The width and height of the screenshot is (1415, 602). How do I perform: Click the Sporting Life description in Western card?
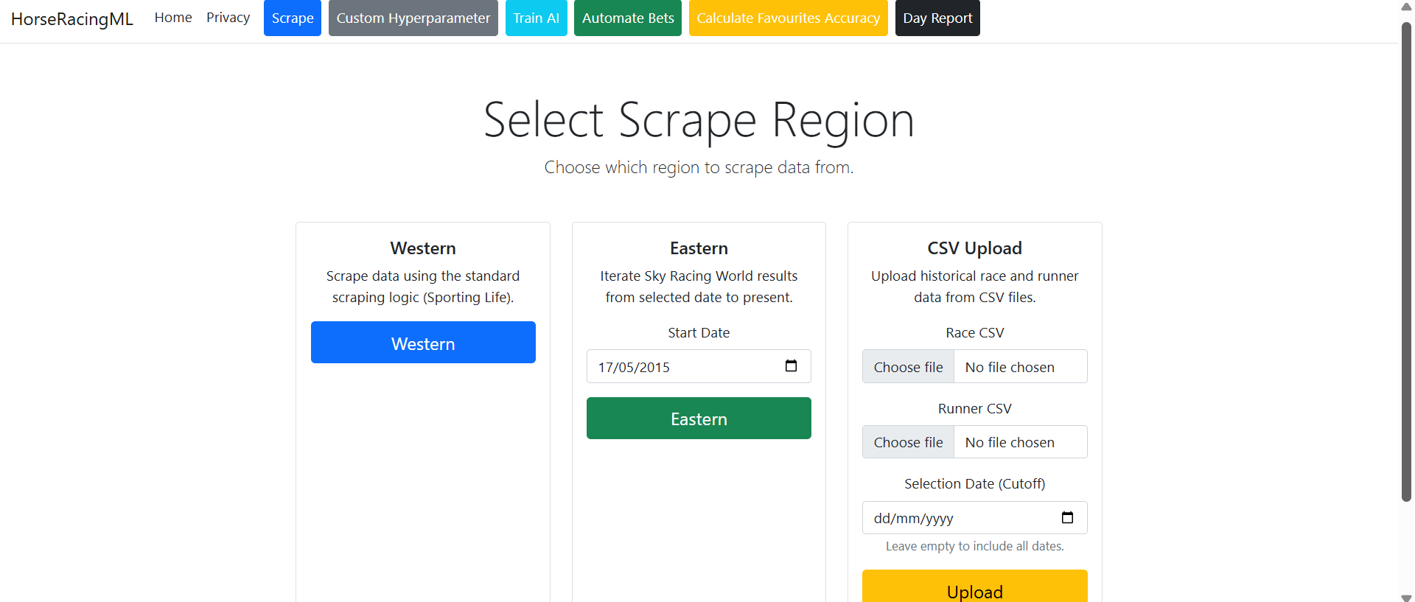[423, 287]
